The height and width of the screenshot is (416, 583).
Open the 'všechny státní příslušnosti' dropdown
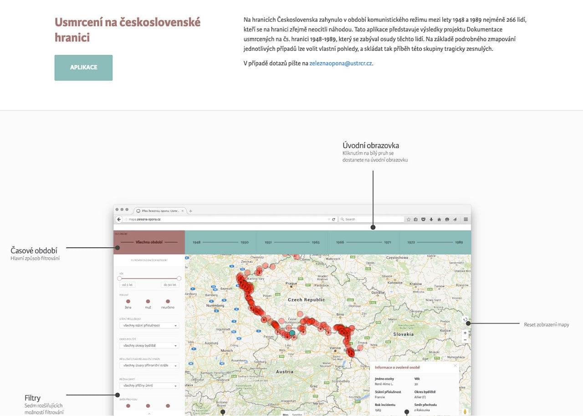pos(149,325)
